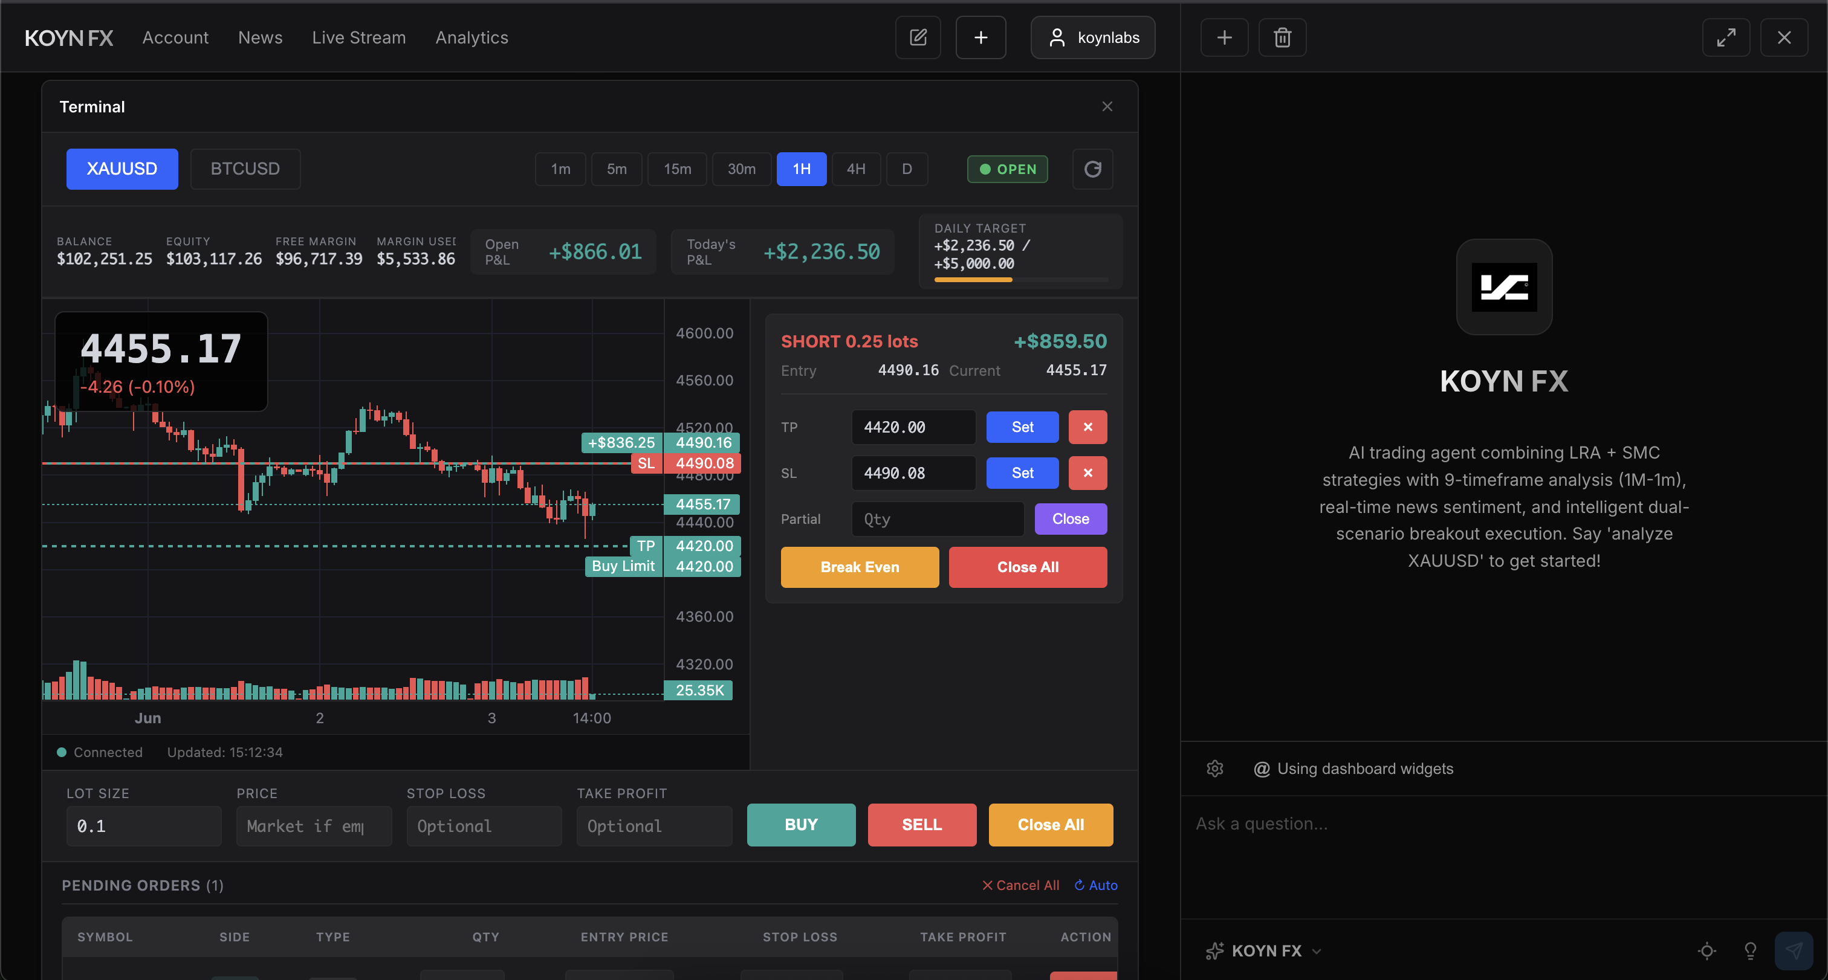Select the 15m timeframe
Viewport: 1828px width, 980px height.
[x=677, y=169]
